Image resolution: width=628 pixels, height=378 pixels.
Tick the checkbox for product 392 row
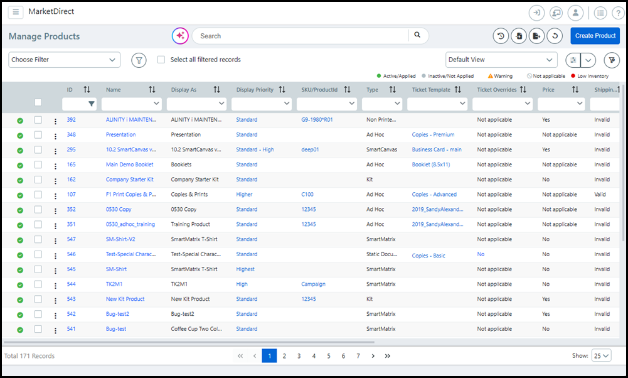[38, 119]
